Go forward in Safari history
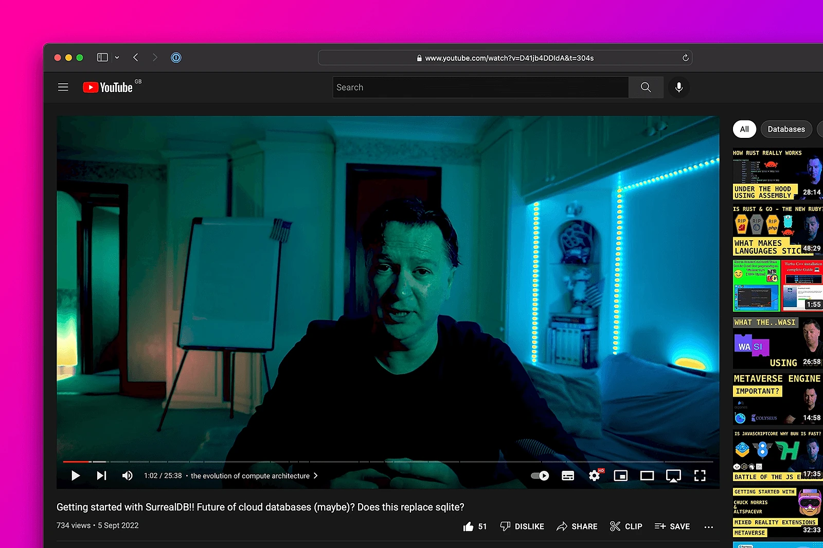 point(155,58)
